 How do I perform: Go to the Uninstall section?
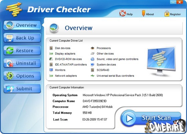22,63
